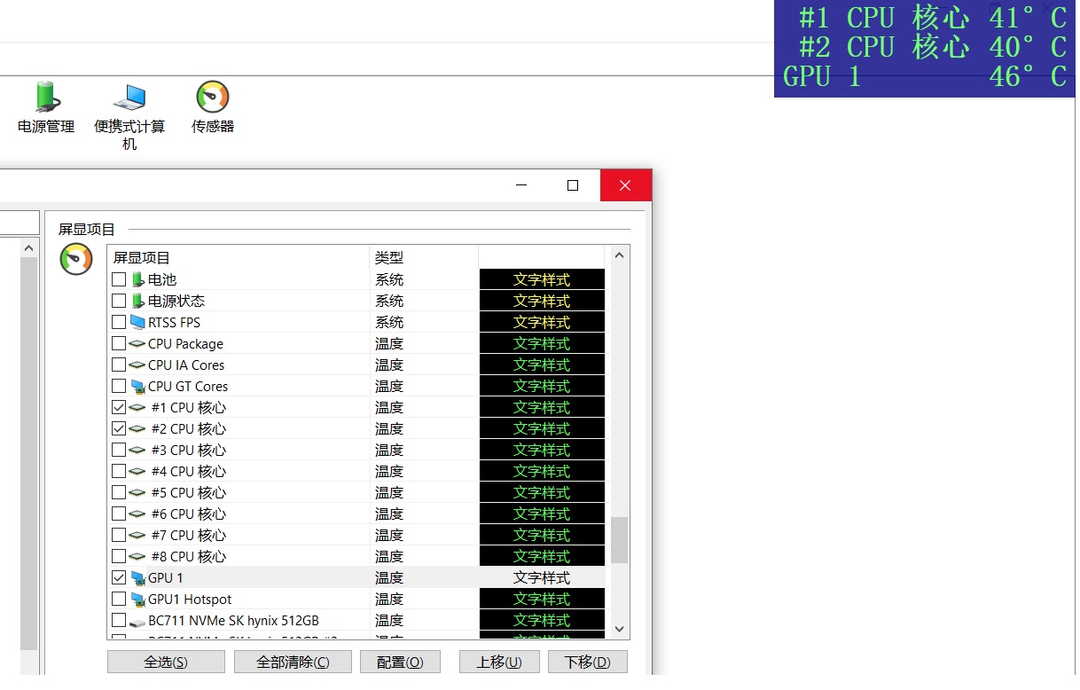Click the gauge icon beside the OSD list
1080x690 pixels.
(x=76, y=260)
